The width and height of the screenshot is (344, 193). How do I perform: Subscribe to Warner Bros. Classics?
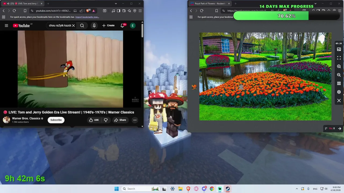tap(56, 120)
